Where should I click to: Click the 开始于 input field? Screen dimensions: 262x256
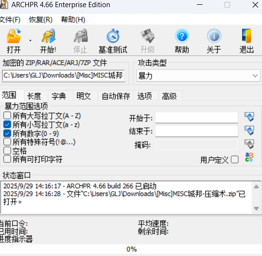pos(197,118)
